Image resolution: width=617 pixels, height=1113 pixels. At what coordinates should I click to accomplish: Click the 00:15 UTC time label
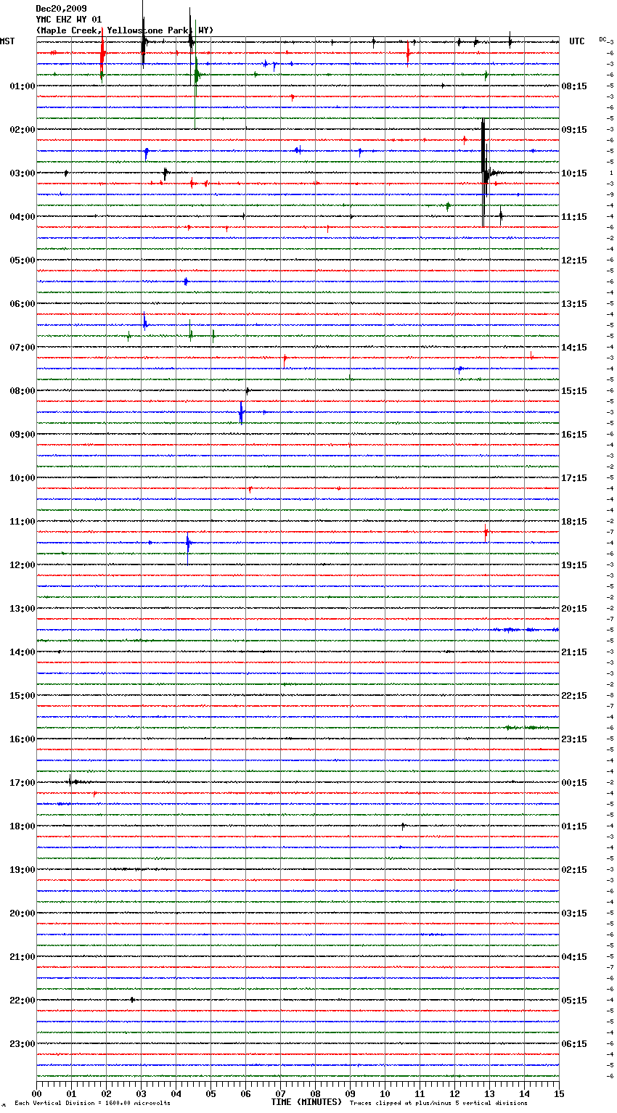pos(574,783)
